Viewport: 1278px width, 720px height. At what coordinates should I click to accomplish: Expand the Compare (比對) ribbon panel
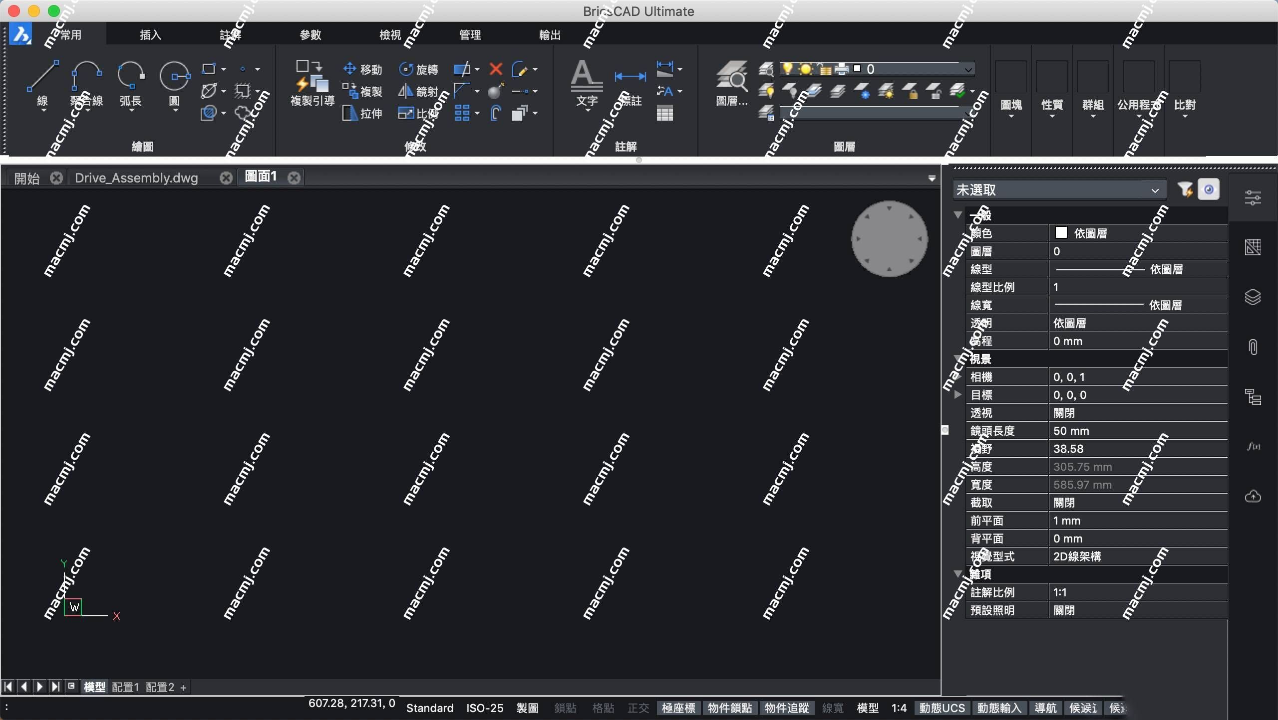(x=1185, y=90)
